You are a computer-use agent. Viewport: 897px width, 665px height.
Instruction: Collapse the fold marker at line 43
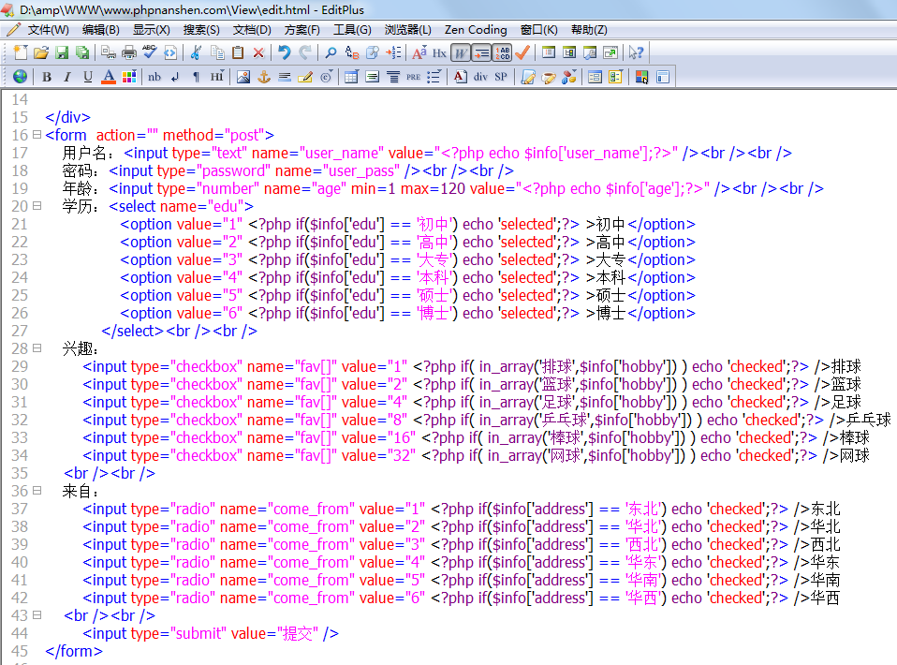[x=37, y=615]
